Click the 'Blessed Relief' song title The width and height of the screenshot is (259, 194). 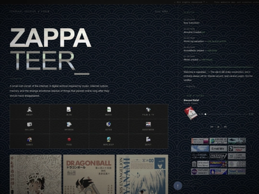(191, 100)
